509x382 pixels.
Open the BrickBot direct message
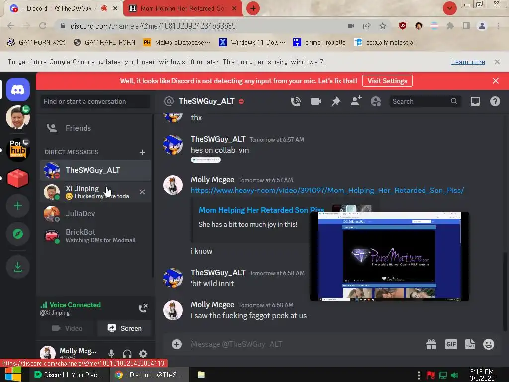(95, 236)
